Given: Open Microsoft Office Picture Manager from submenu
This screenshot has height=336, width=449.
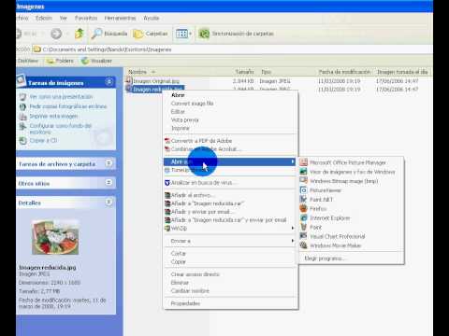Looking at the screenshot, I should pyautogui.click(x=348, y=162).
